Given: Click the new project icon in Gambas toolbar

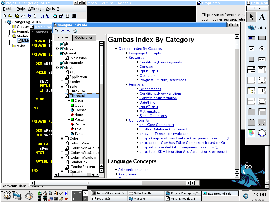Looking at the screenshot, I should (x=4, y=16).
